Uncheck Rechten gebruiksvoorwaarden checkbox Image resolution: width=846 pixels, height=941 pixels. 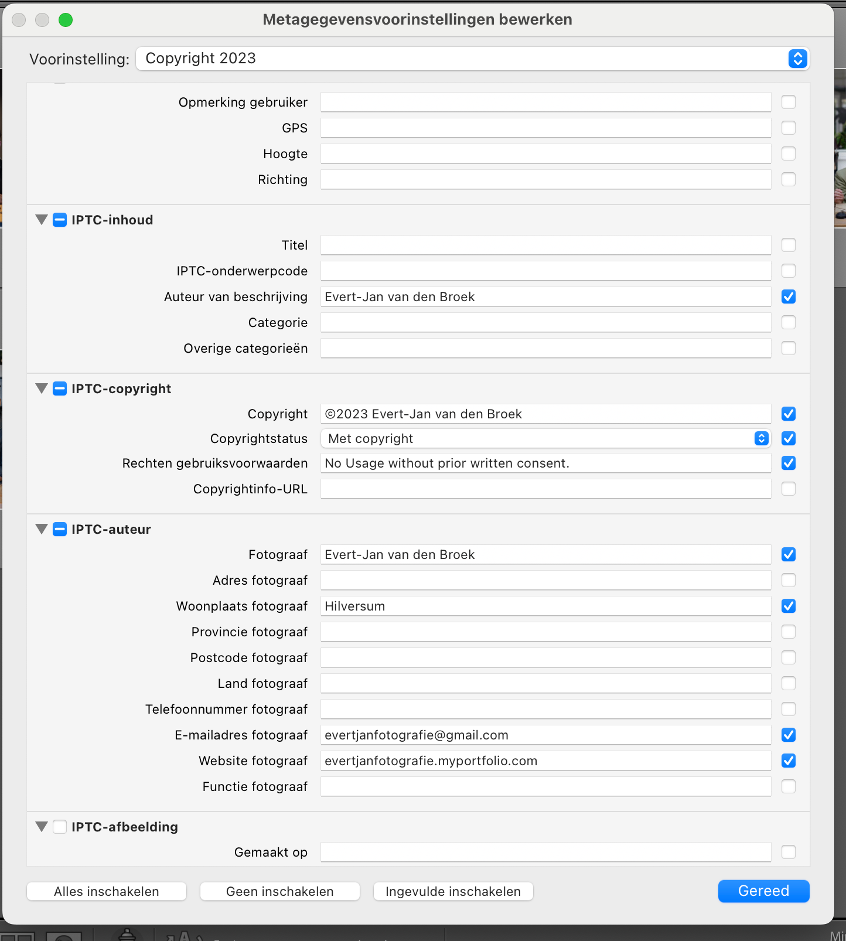(789, 463)
